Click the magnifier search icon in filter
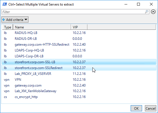Image resolution: width=158 pixels, height=113 pixels. point(147,12)
